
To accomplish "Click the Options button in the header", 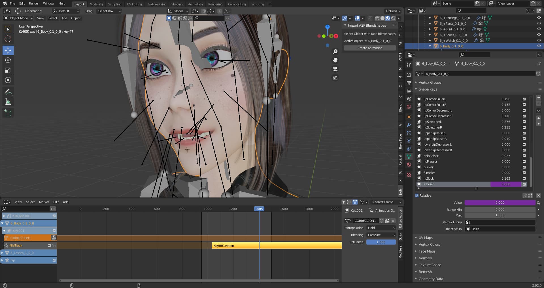I will coord(393,11).
